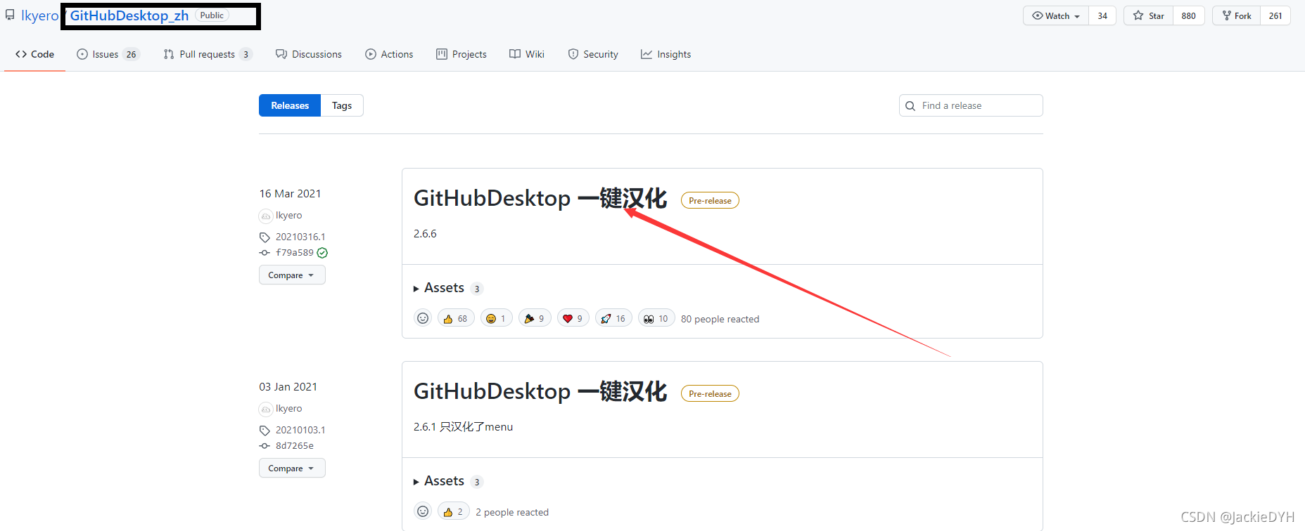Open the Issues tab
1305x531 pixels.
108,54
